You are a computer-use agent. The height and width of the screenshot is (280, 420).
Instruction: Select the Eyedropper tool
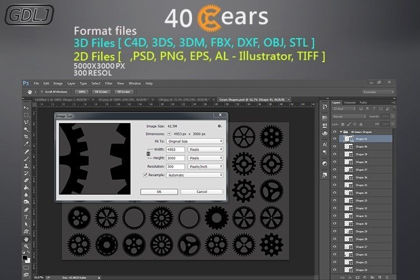pos(26,143)
